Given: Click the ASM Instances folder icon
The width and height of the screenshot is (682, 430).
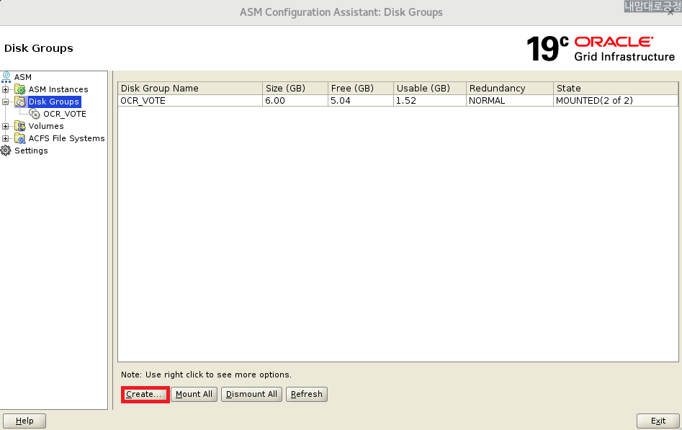Looking at the screenshot, I should pyautogui.click(x=20, y=89).
